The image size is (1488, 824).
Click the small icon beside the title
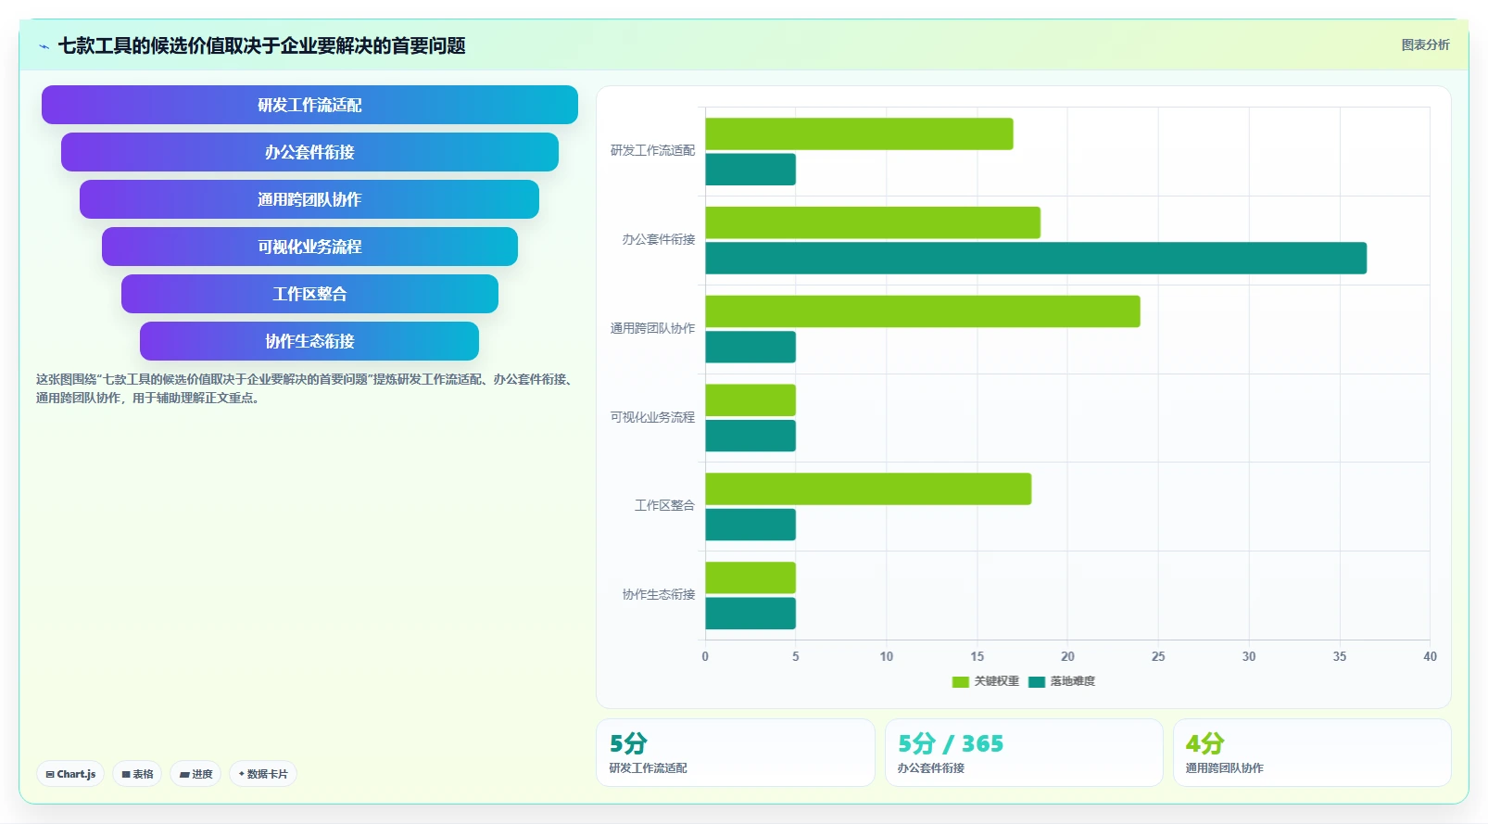(44, 46)
